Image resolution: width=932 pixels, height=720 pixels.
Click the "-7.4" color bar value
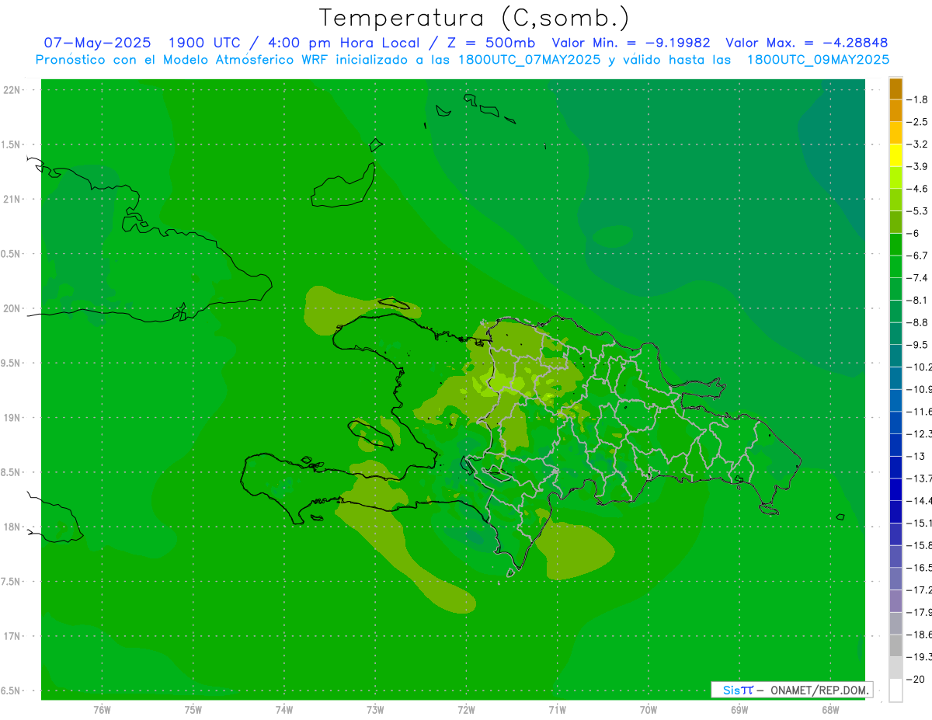tap(917, 277)
